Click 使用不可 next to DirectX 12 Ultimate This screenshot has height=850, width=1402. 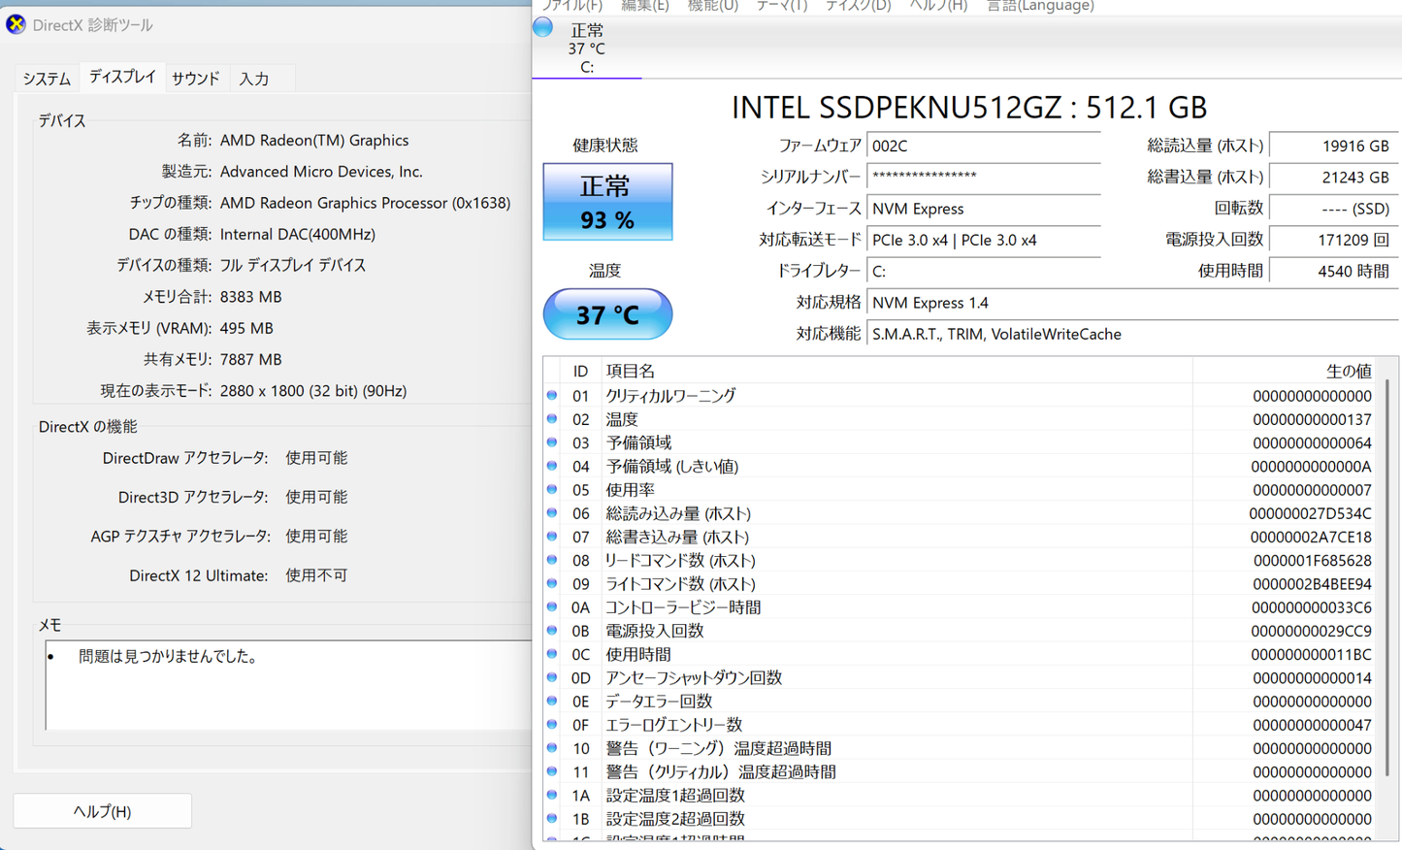316,575
